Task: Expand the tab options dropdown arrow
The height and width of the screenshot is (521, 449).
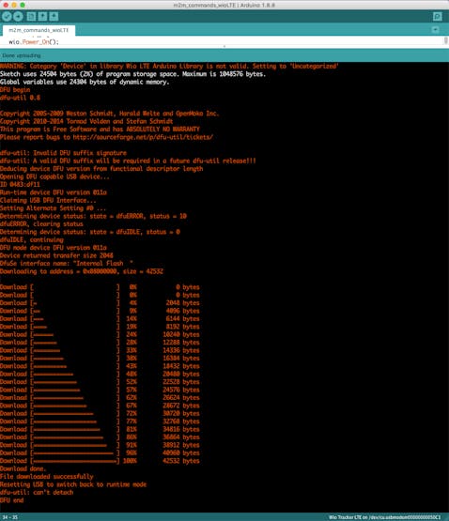Action: [435, 30]
